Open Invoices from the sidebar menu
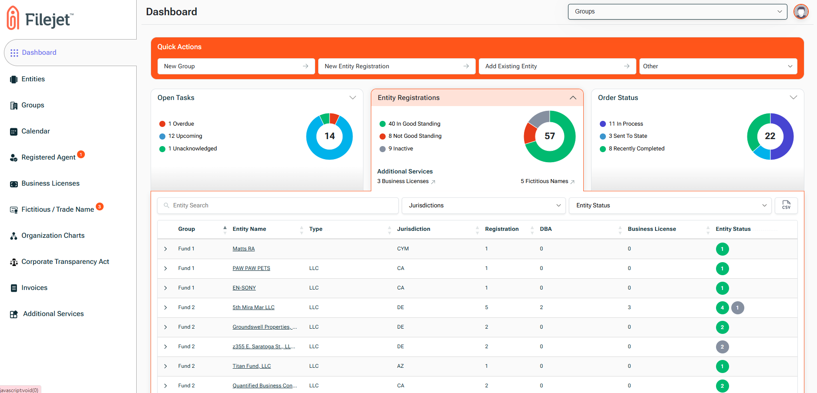Image resolution: width=817 pixels, height=393 pixels. (14, 287)
